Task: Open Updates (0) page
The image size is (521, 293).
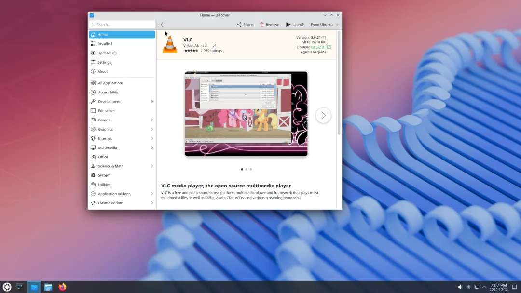Action: 122,53
